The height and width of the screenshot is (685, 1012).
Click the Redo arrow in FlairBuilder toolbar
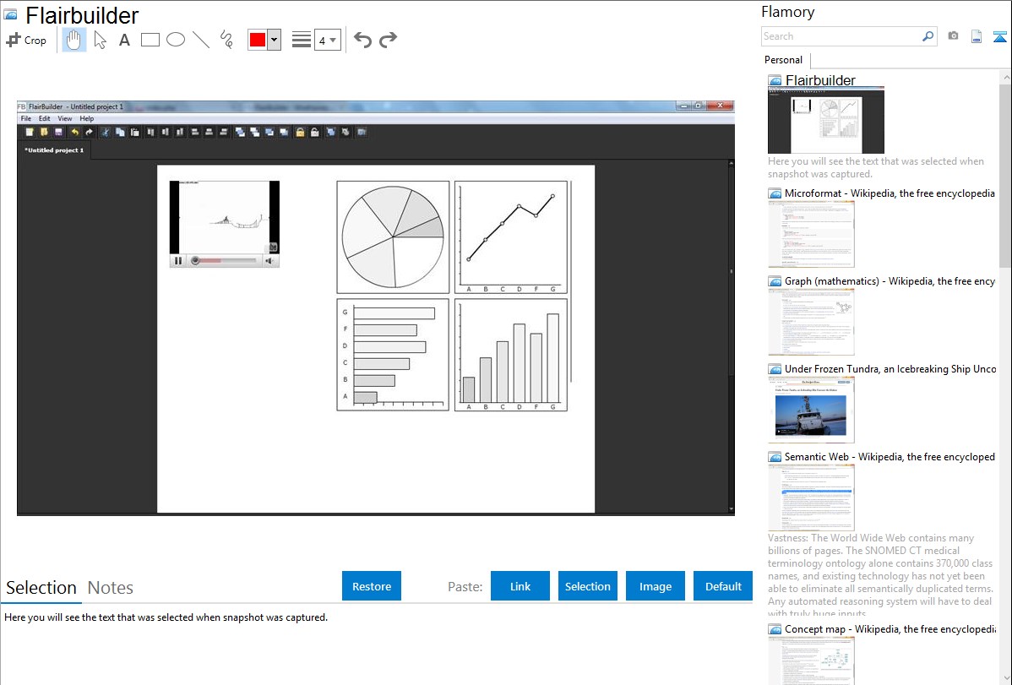89,133
